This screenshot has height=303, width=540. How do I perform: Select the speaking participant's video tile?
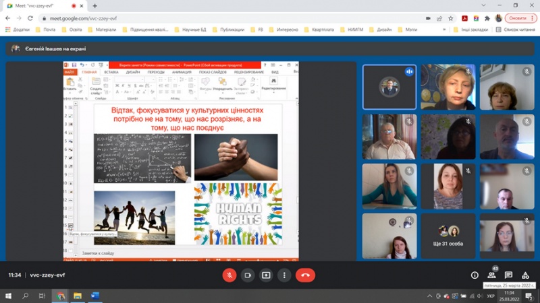point(389,87)
